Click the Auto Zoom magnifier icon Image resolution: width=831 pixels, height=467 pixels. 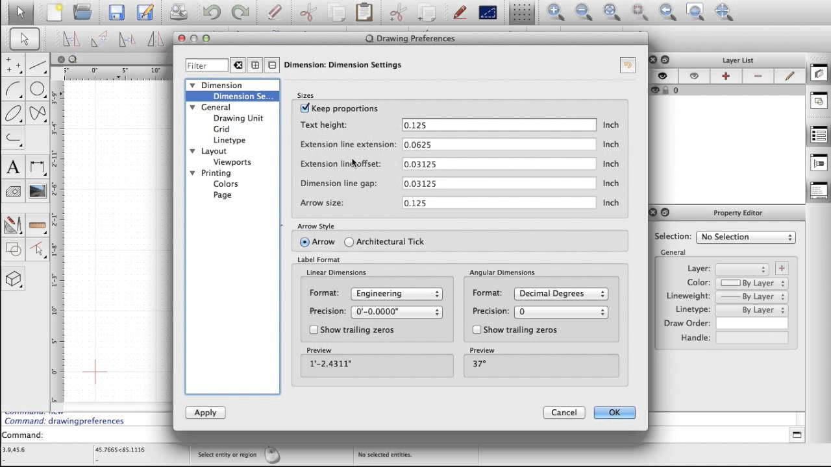click(610, 11)
